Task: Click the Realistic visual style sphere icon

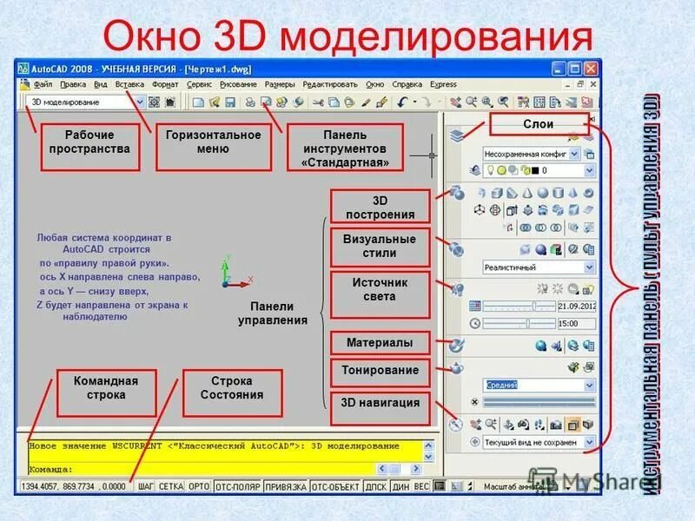Action: coord(540,249)
